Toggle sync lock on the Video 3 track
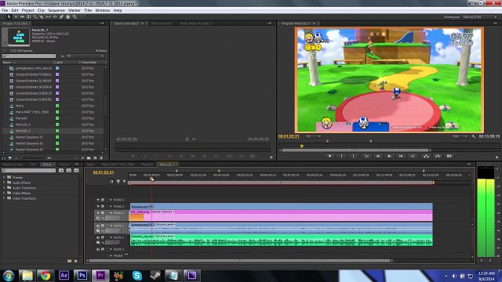This screenshot has width=502, height=282. point(103,200)
